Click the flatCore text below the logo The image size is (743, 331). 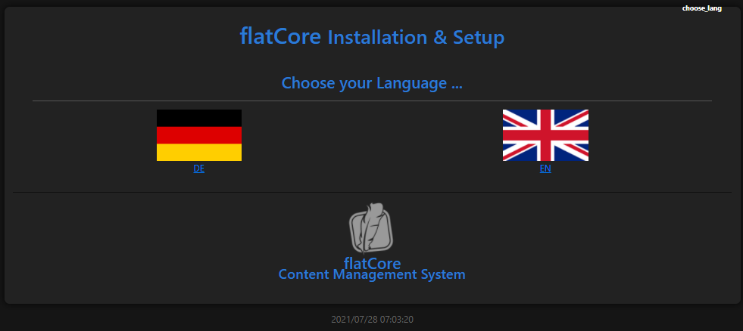372,263
